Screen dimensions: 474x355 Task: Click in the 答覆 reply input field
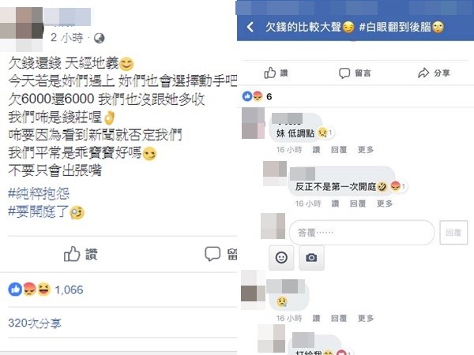(362, 232)
